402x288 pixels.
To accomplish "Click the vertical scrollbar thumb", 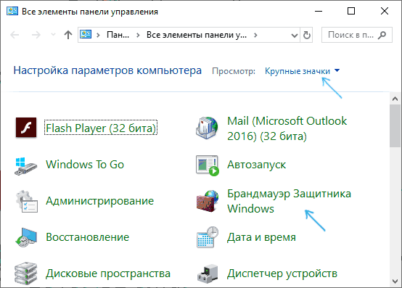I will pos(395,126).
